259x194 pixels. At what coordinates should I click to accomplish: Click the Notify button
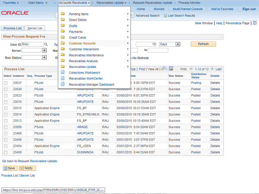(x=28, y=168)
